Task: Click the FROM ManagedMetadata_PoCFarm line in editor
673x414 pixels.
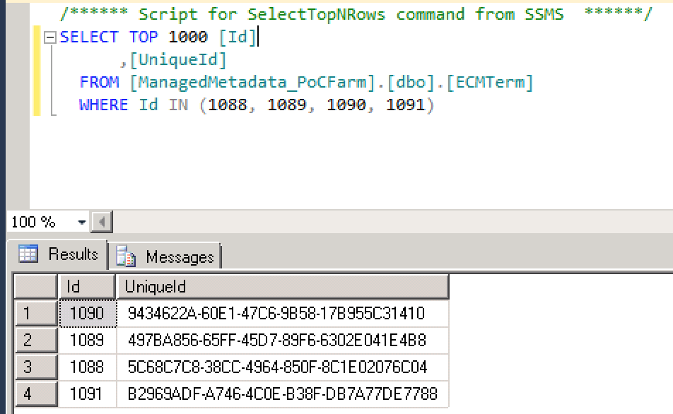Action: (x=306, y=82)
